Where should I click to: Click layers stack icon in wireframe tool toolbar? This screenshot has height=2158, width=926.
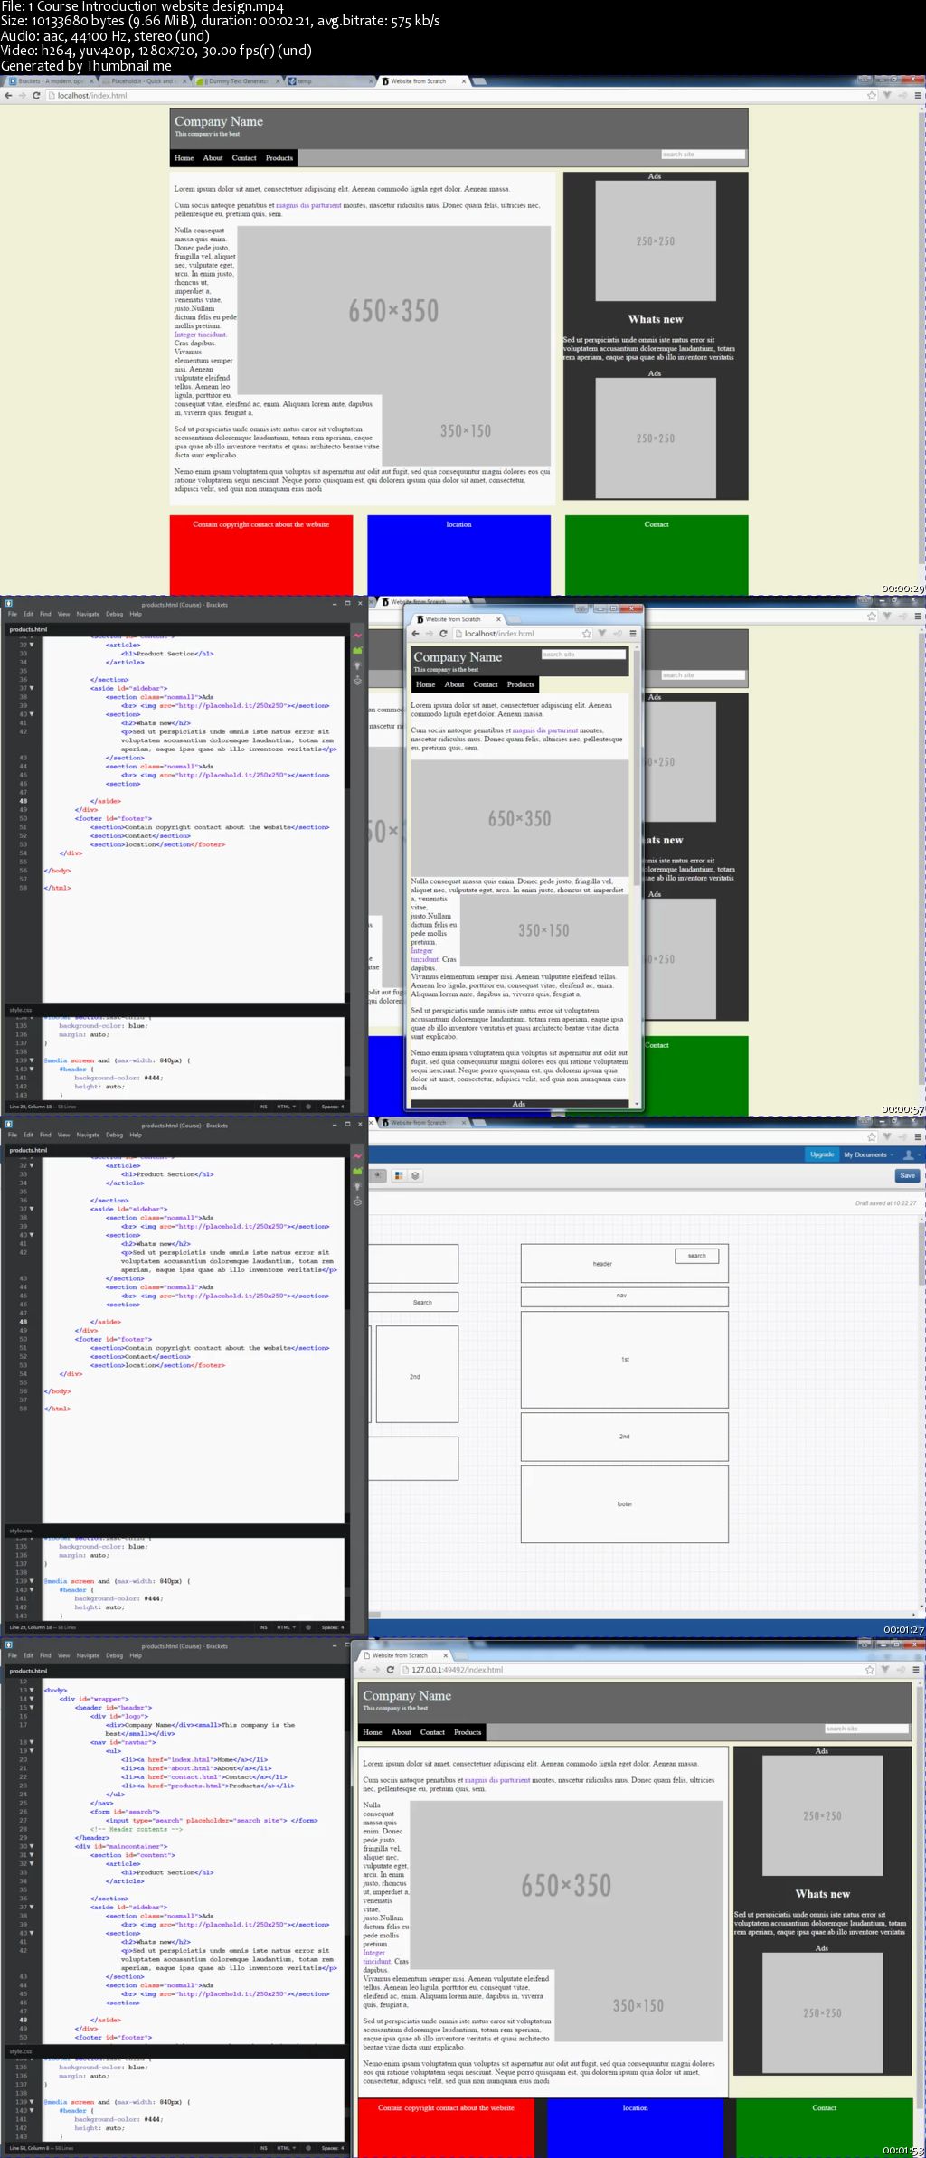415,1176
